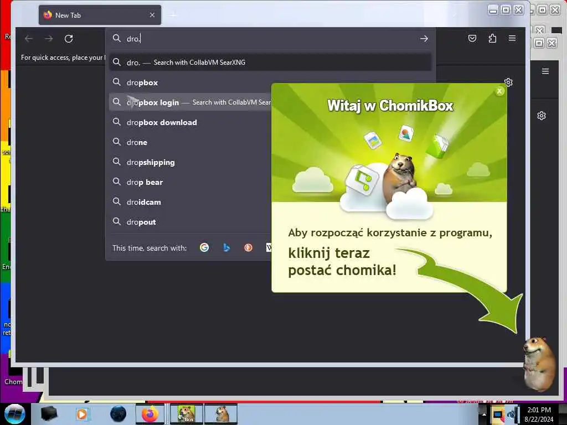Pick the 'dropbox login' search suggestion

(190, 102)
